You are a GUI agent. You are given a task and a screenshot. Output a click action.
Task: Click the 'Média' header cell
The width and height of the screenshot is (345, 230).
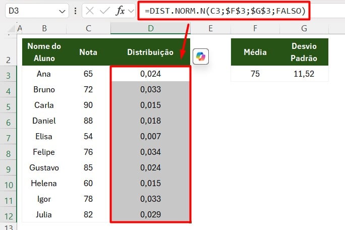click(x=255, y=52)
